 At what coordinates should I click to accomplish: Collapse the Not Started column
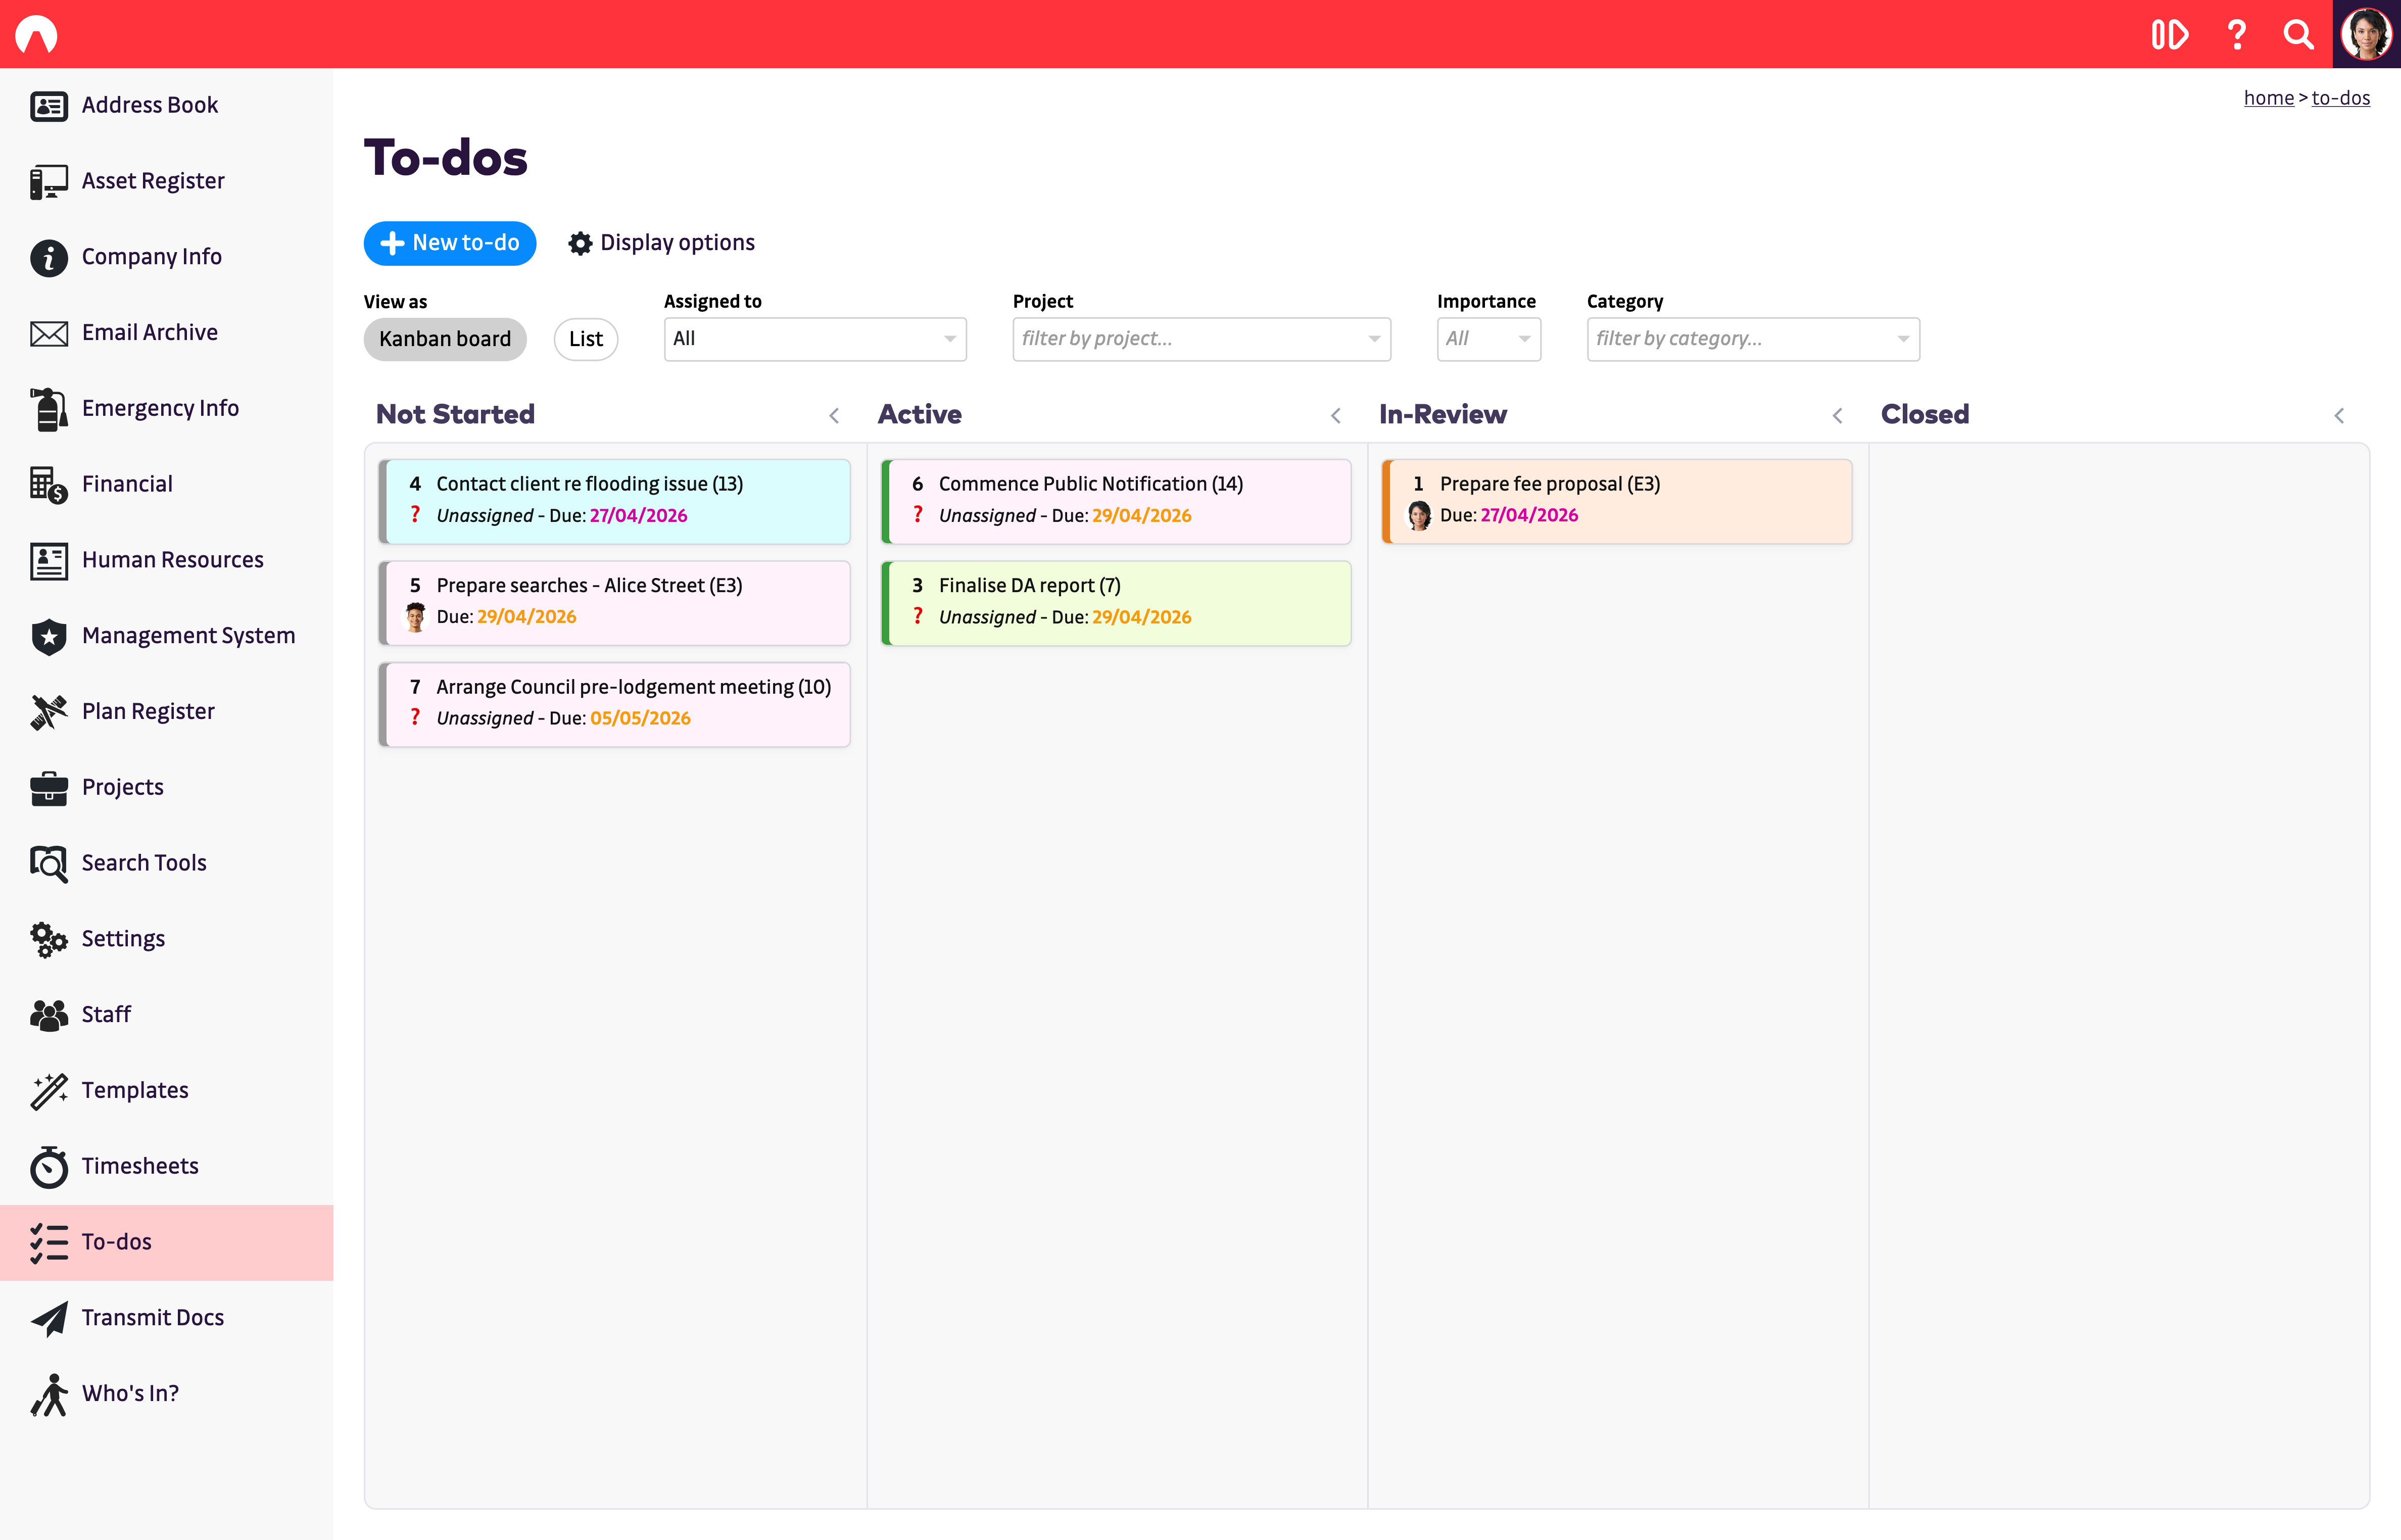[x=834, y=415]
